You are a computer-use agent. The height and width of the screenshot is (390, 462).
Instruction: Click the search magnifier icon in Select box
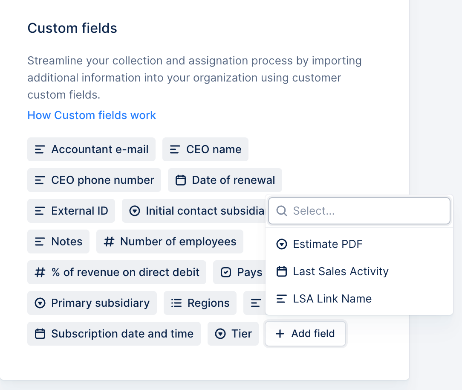click(282, 211)
